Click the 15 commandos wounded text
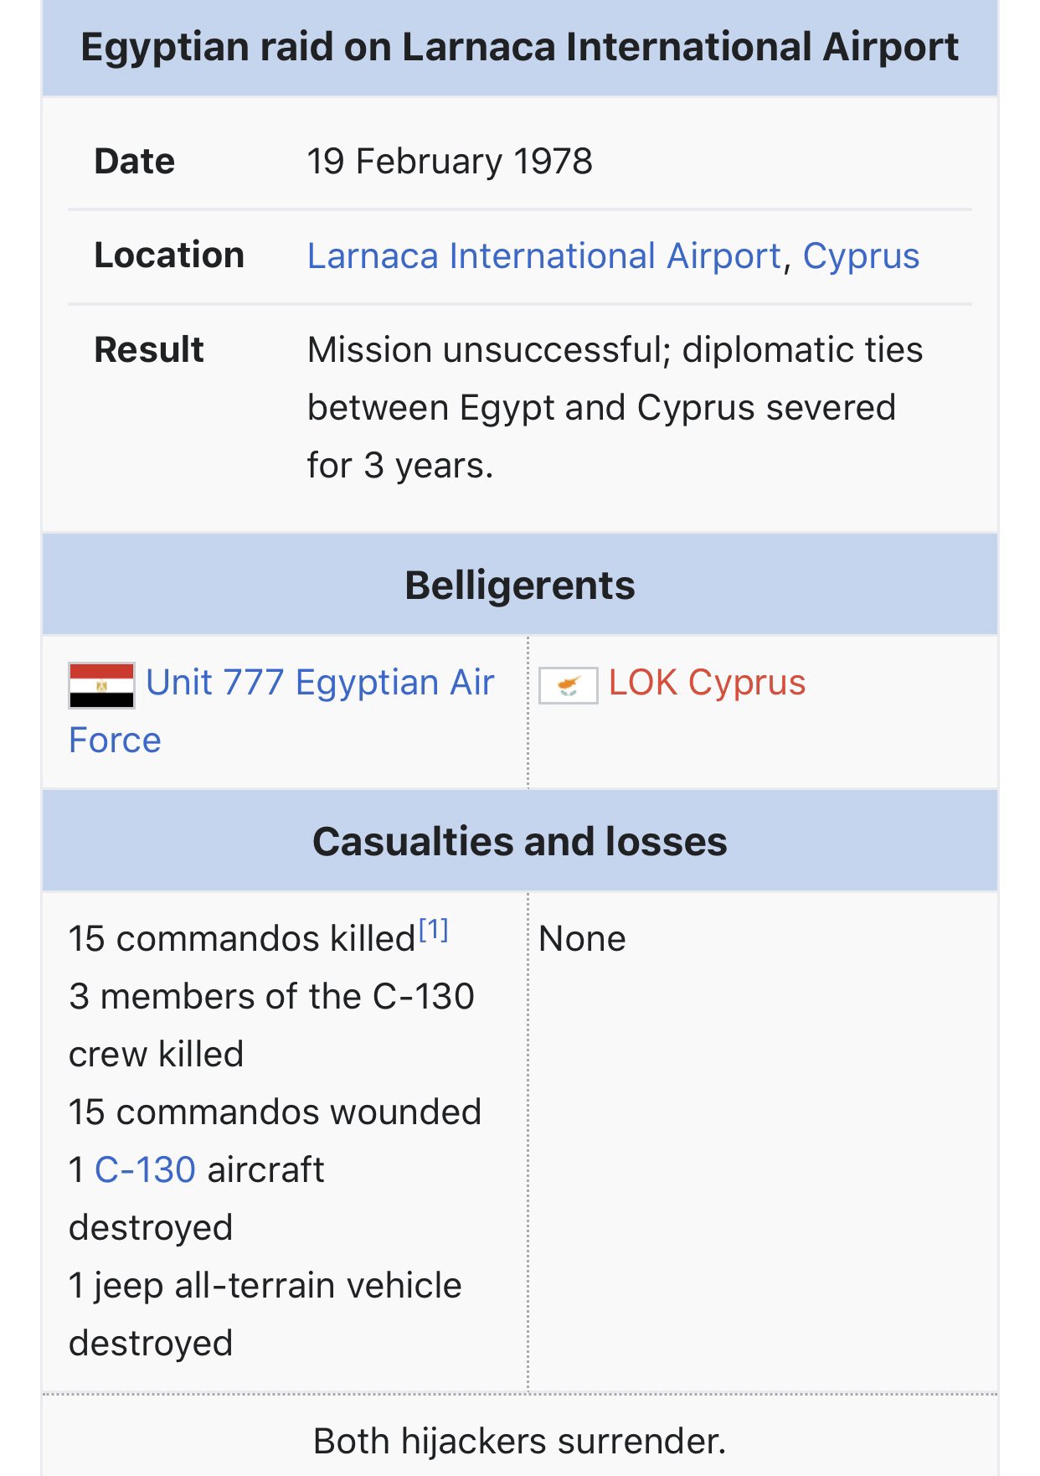 pos(275,1112)
